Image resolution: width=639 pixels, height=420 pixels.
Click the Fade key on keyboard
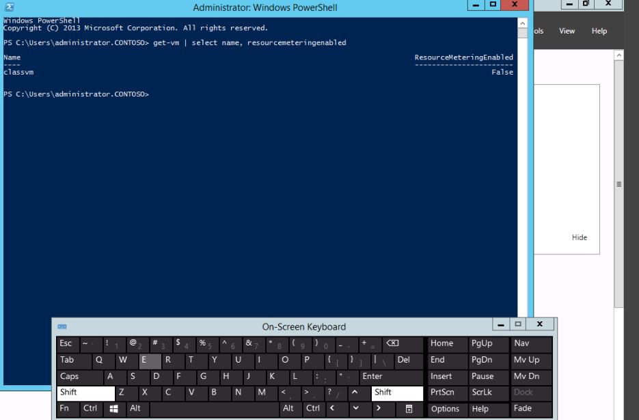[532, 408]
